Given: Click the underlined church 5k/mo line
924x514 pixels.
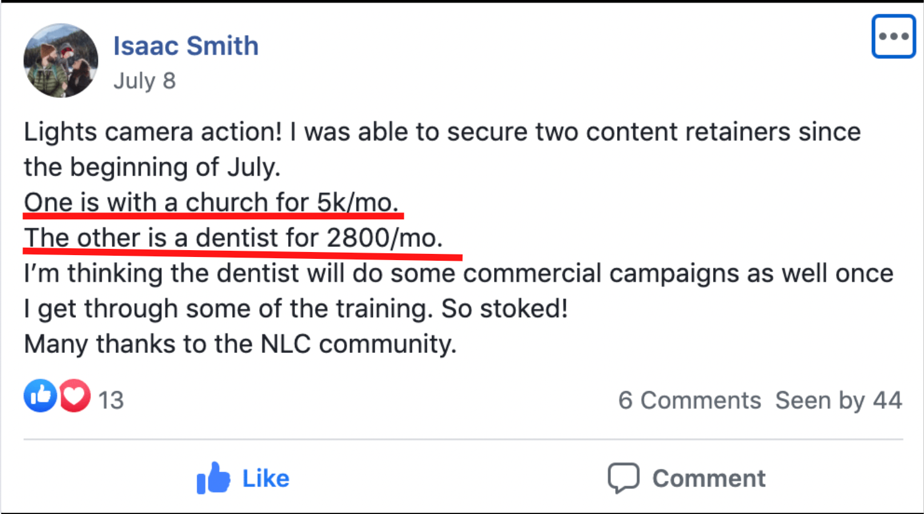Looking at the screenshot, I should click(x=211, y=202).
